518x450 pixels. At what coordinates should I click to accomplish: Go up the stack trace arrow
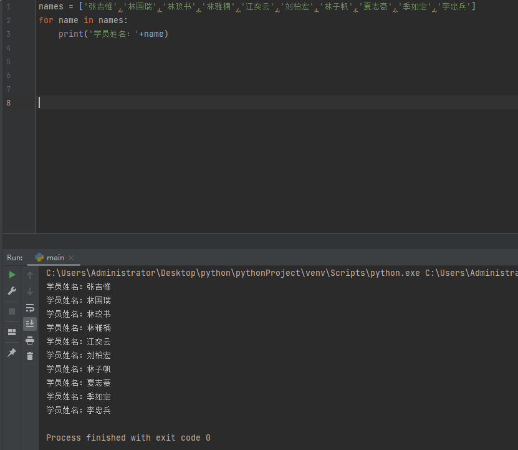tap(30, 275)
